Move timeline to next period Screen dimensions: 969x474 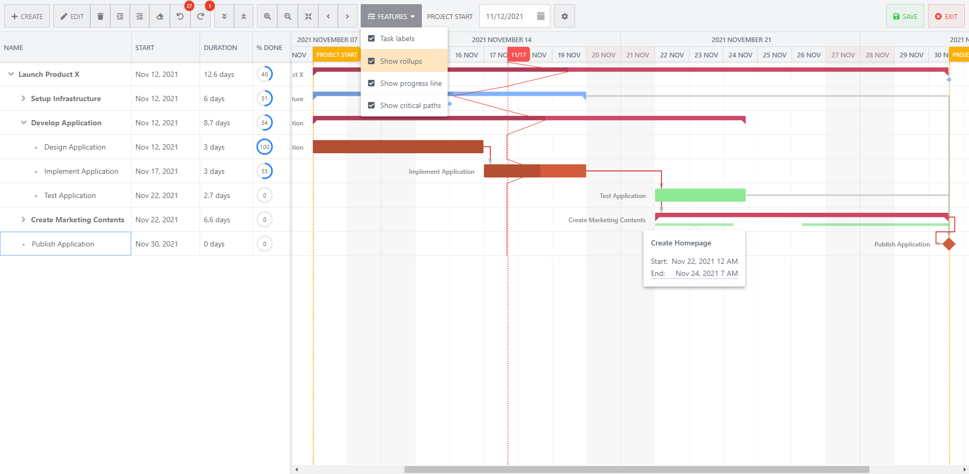pyautogui.click(x=348, y=16)
